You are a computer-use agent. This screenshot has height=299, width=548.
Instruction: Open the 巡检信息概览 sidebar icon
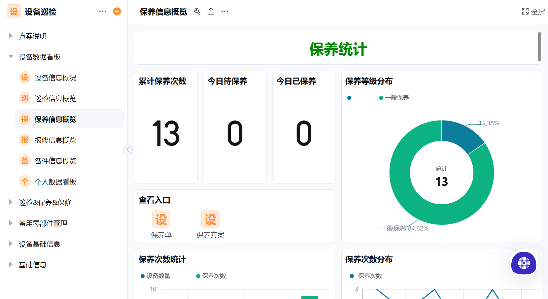24,98
